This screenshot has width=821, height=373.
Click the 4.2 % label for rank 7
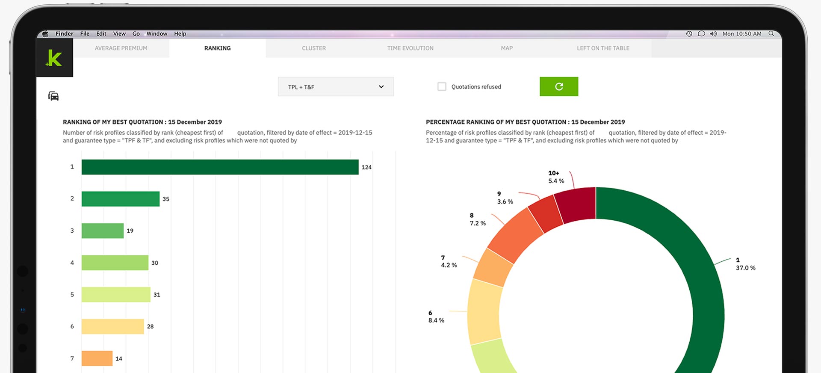449,265
